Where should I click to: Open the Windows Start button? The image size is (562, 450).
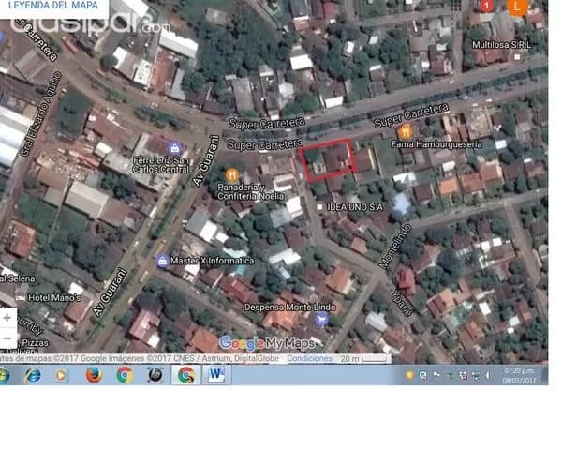point(4,376)
